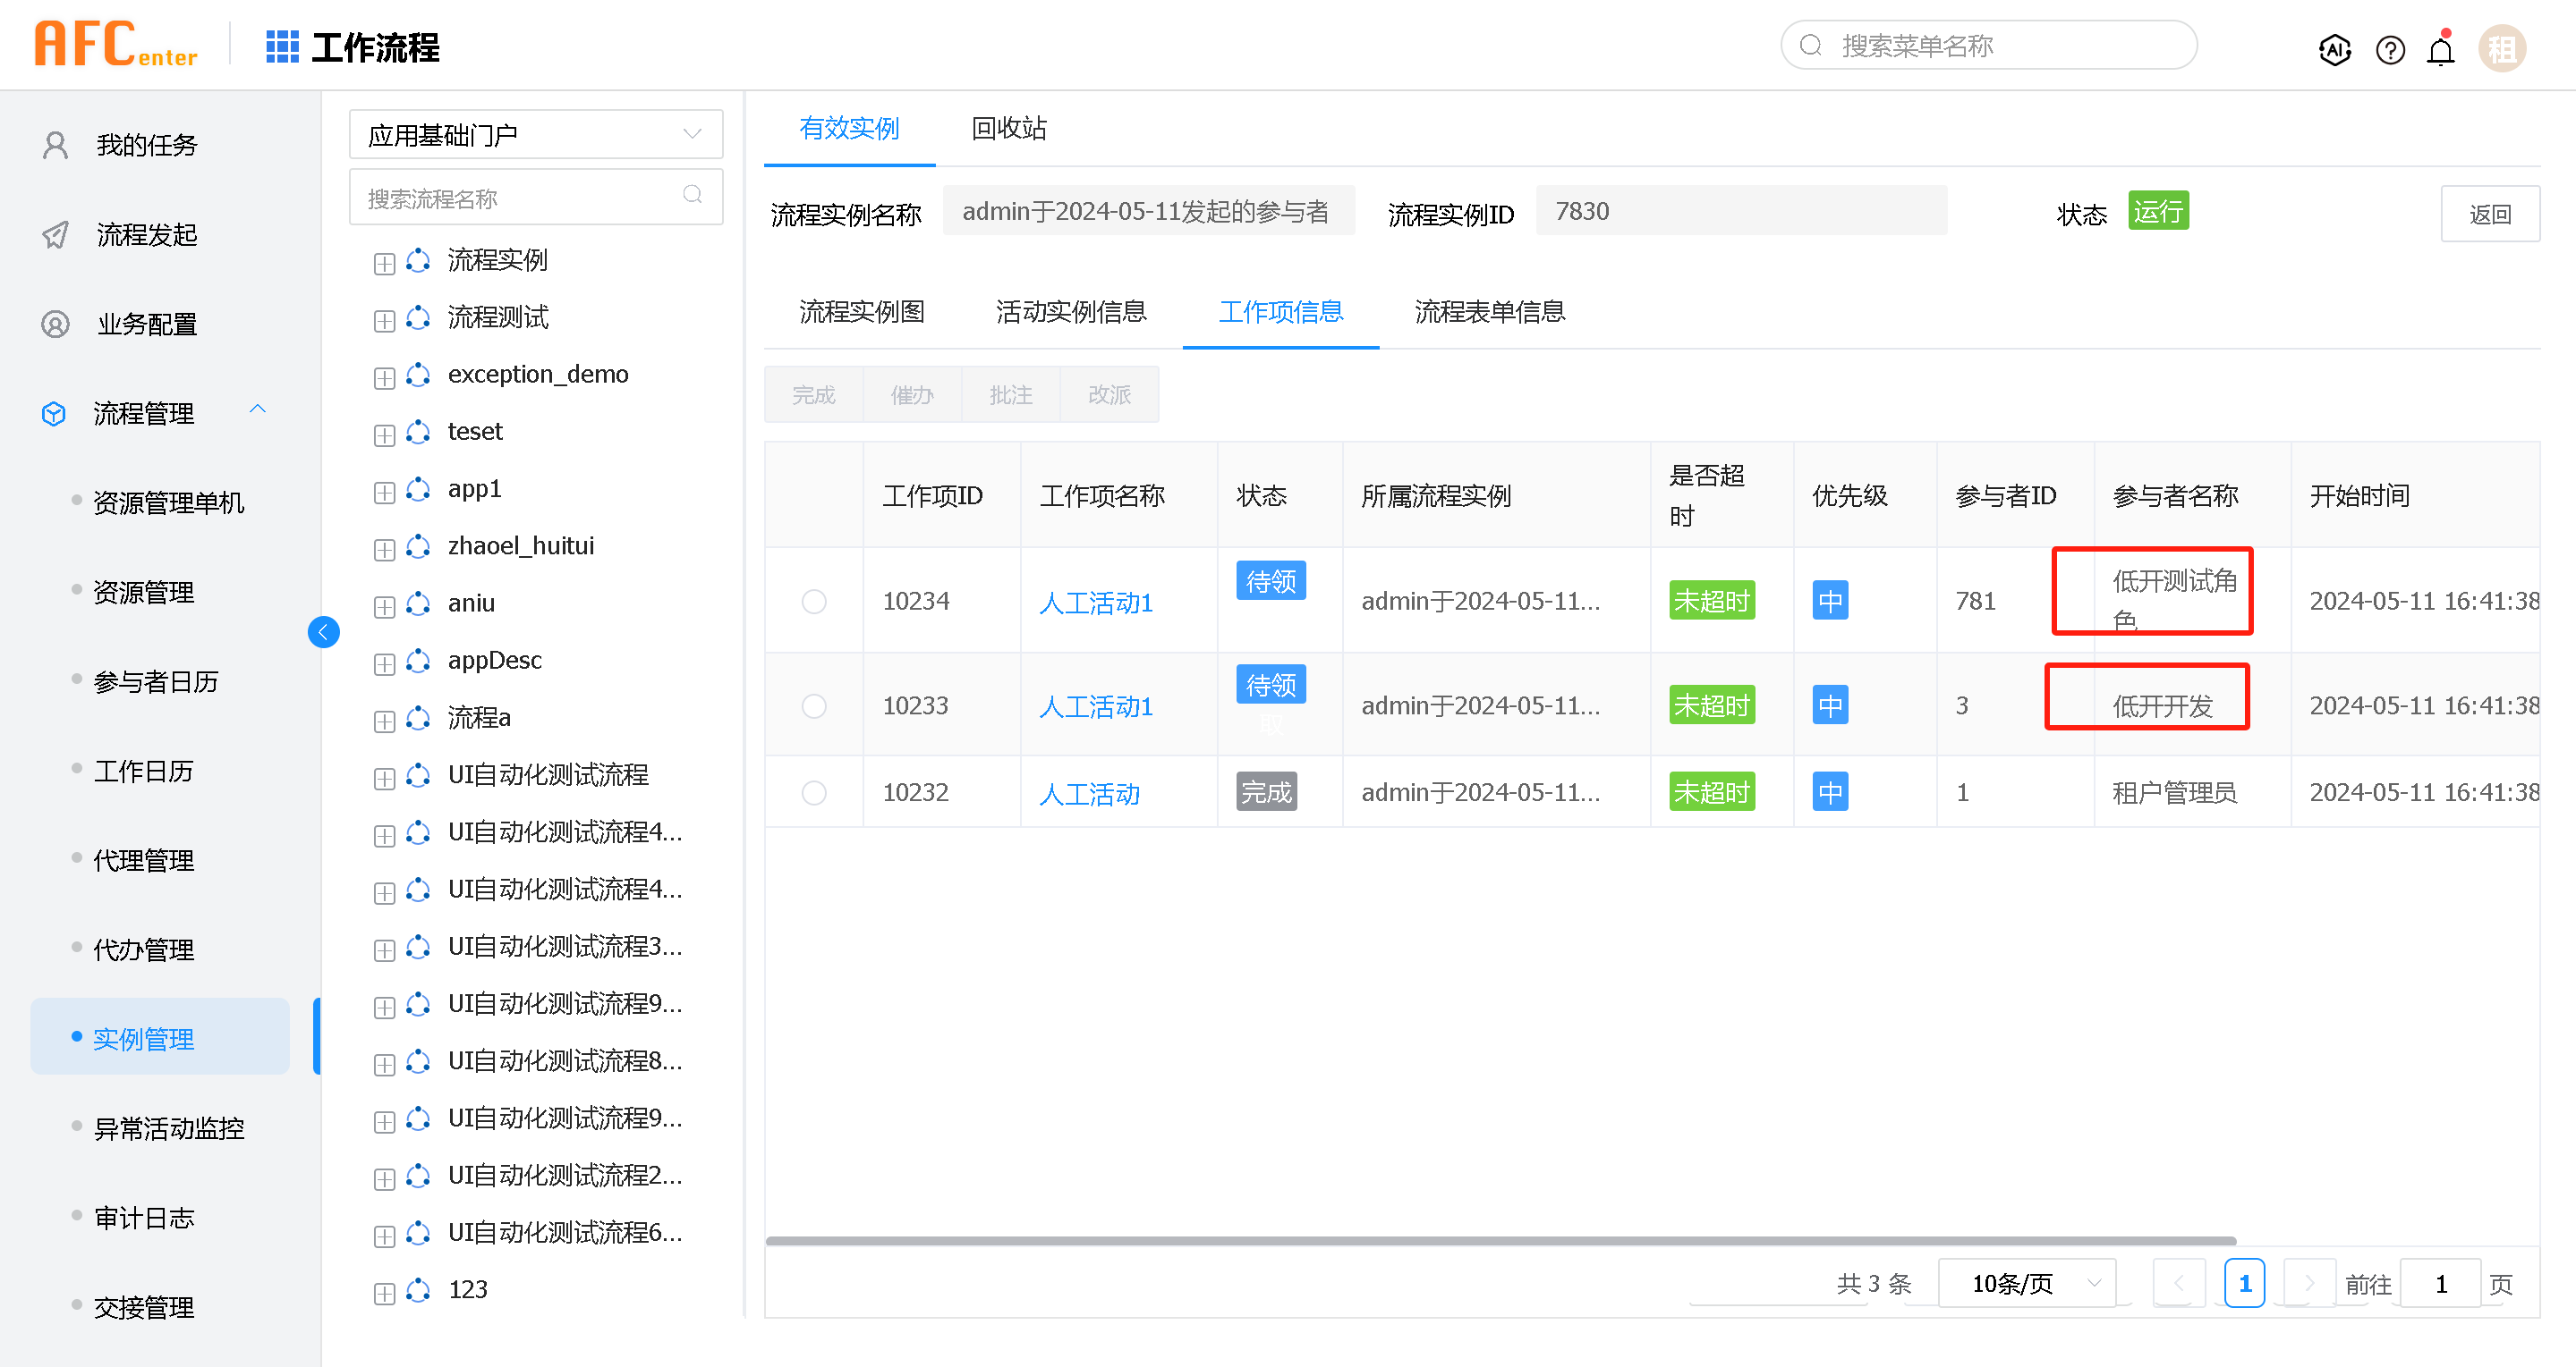Open the 10条/页 page size dropdown

[2026, 1283]
